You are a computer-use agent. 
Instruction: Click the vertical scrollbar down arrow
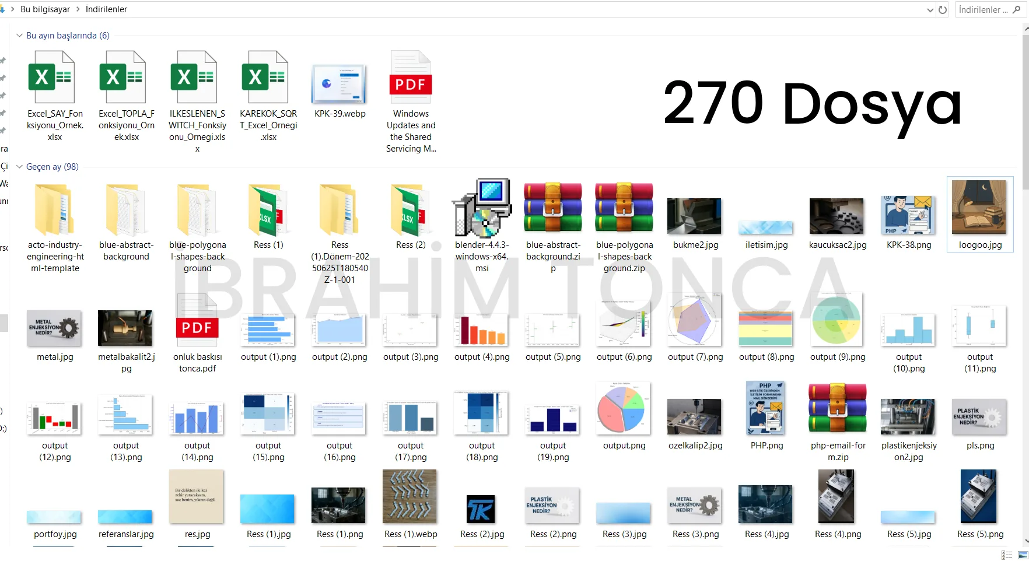click(1025, 541)
